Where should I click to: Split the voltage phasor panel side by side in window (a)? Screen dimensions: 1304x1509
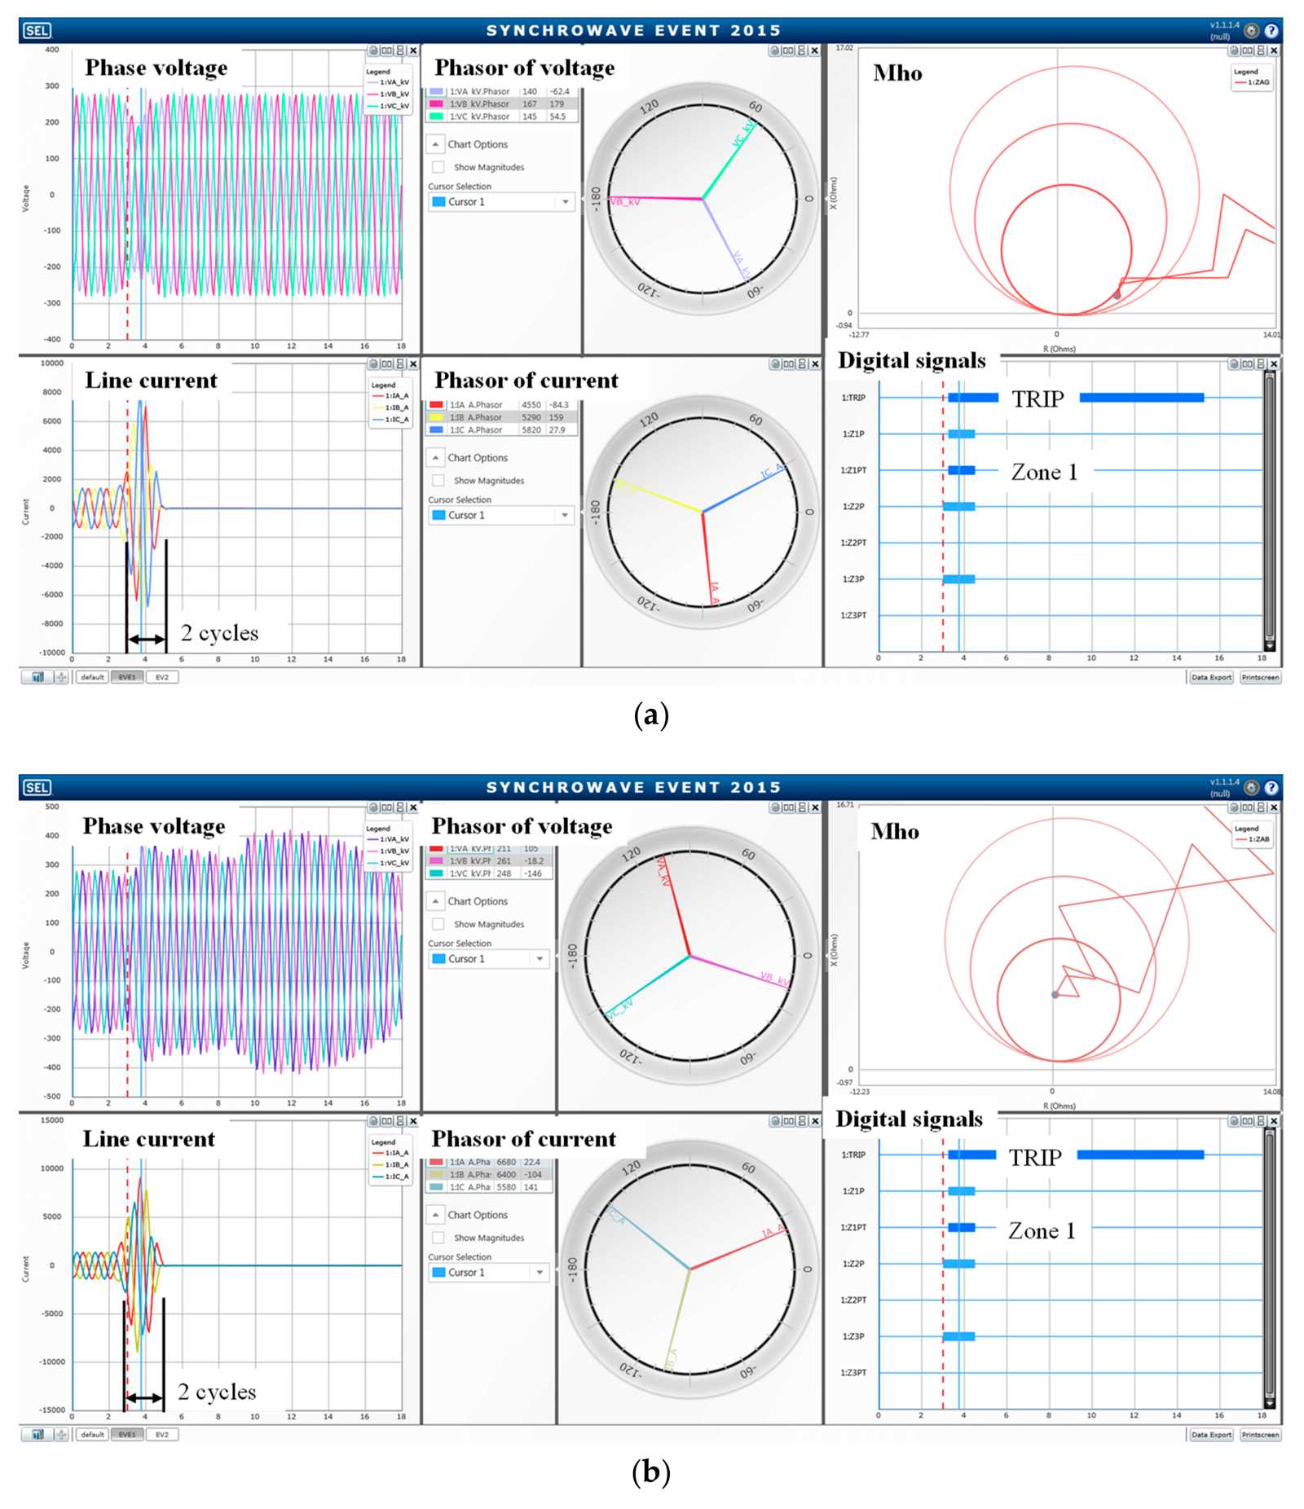click(788, 51)
